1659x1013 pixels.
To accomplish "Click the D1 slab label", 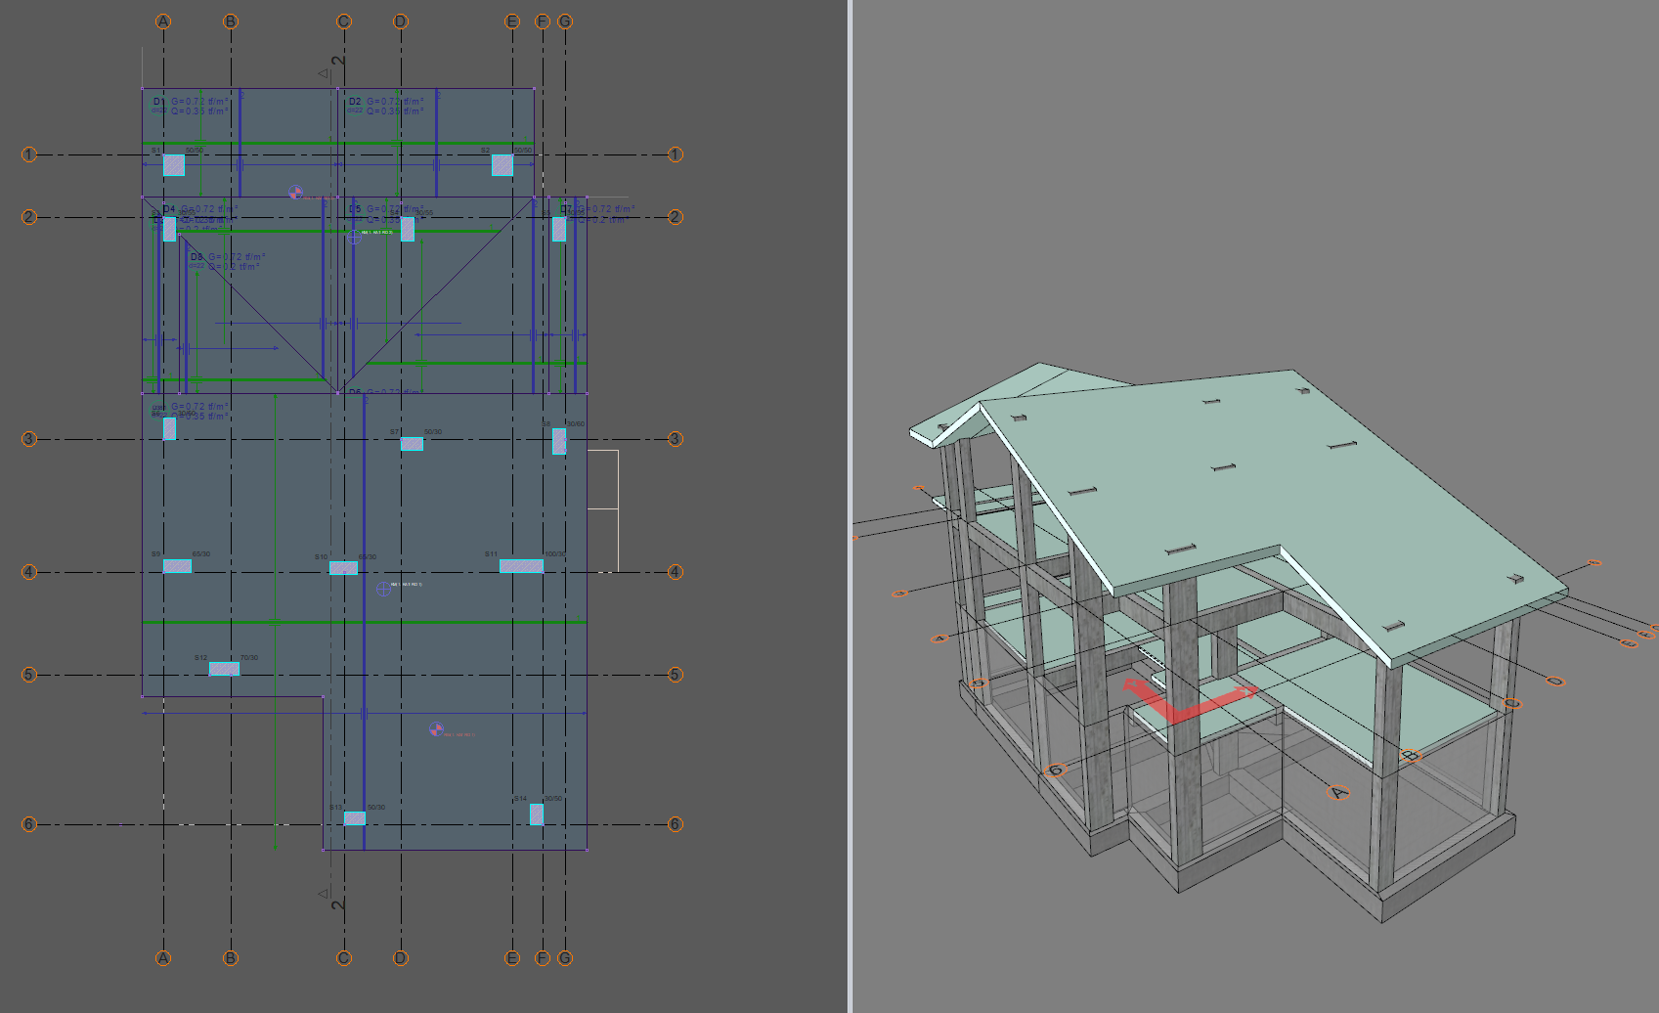I will [159, 102].
